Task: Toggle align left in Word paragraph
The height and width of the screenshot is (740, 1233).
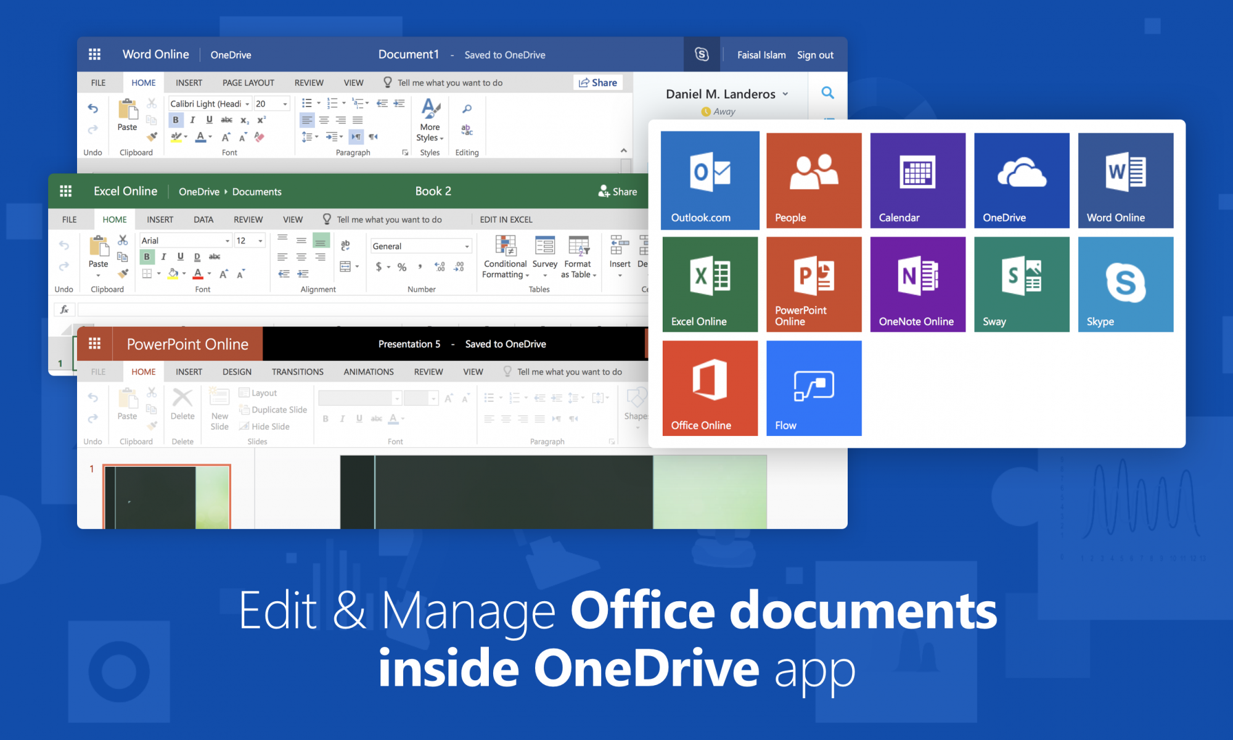Action: click(x=307, y=120)
